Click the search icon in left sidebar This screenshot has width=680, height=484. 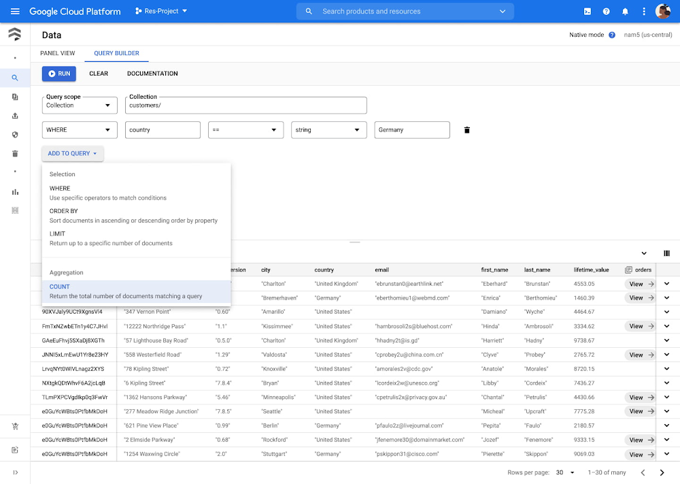15,78
